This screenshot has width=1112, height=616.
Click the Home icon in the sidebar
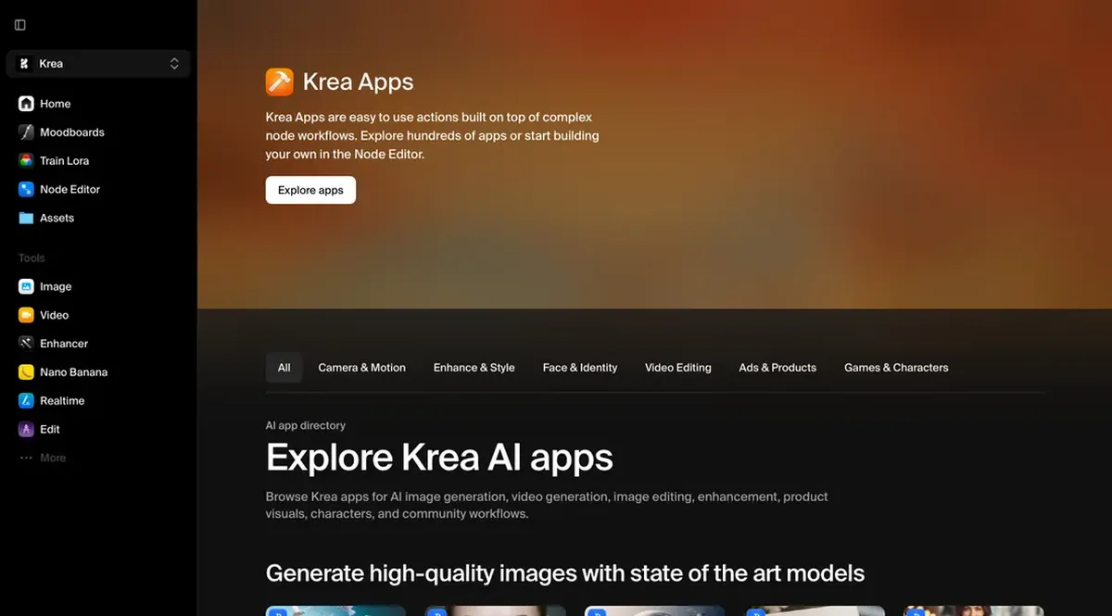[26, 104]
